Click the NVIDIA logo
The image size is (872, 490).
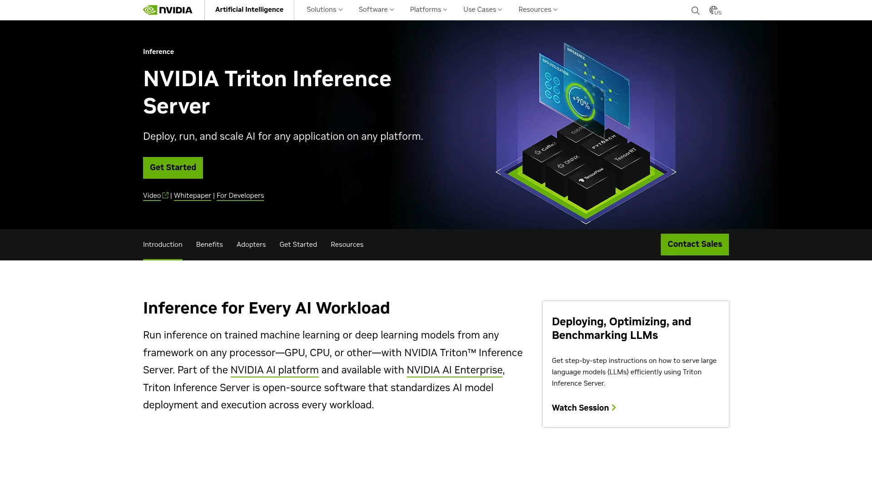tap(168, 10)
